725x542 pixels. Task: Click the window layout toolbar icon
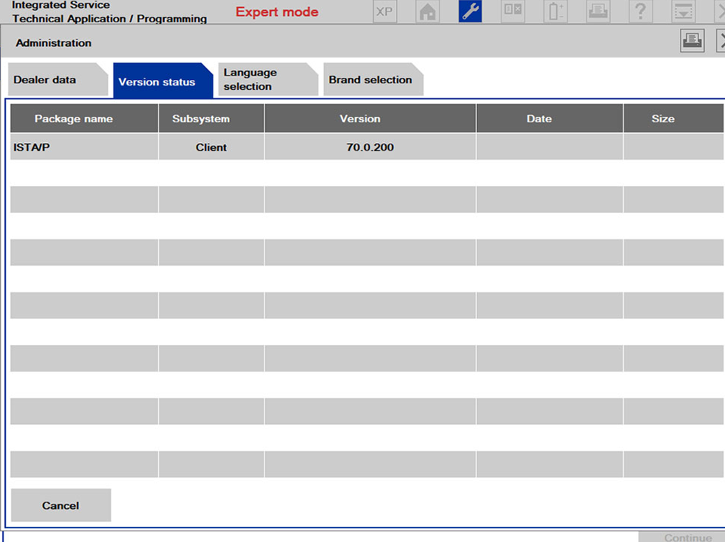pos(513,11)
